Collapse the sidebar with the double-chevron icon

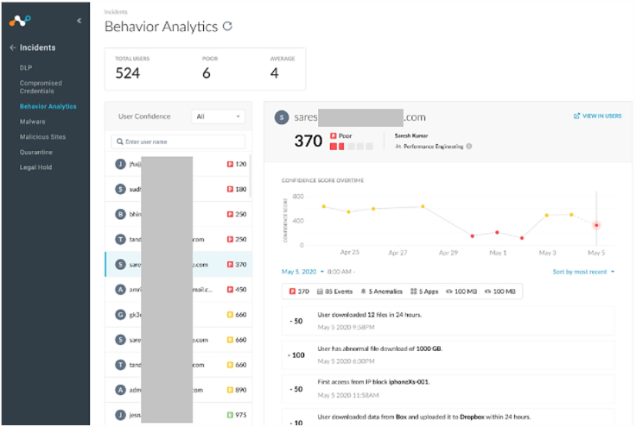tap(79, 21)
